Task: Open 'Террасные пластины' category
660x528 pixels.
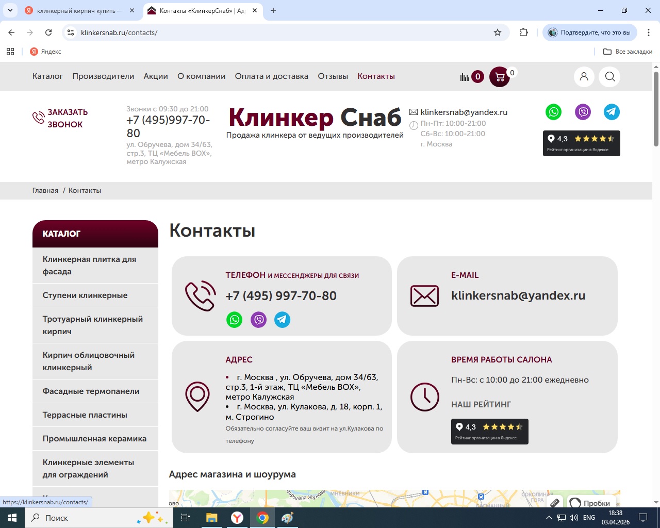Action: pos(95,415)
